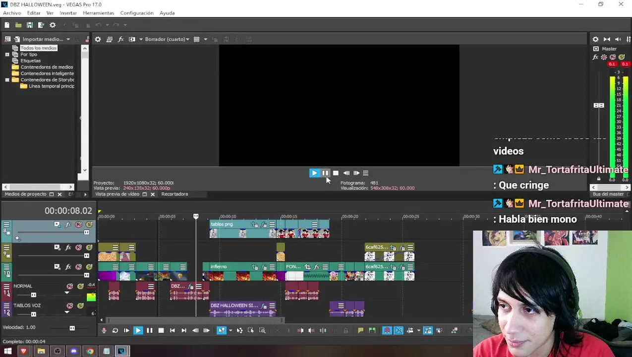Adjust the Velocidad rate slider
The width and height of the screenshot is (632, 357).
[x=72, y=328]
